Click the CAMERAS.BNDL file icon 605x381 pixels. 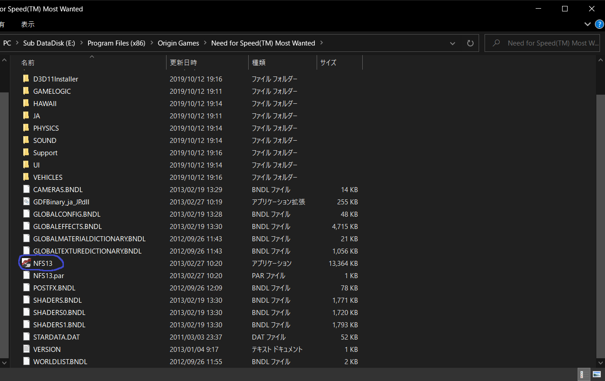click(x=26, y=189)
